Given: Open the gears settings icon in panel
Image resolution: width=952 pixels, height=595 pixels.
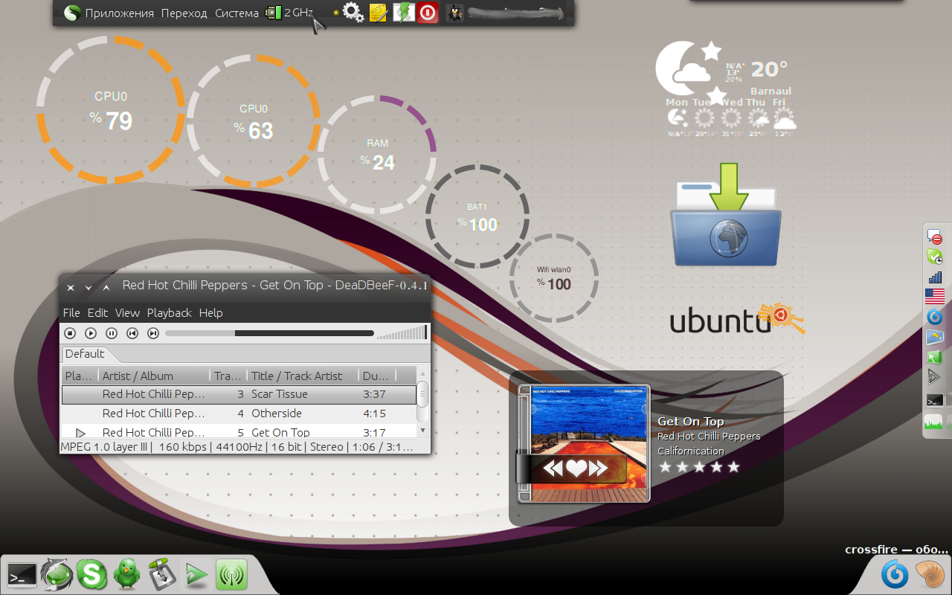Looking at the screenshot, I should coord(353,13).
